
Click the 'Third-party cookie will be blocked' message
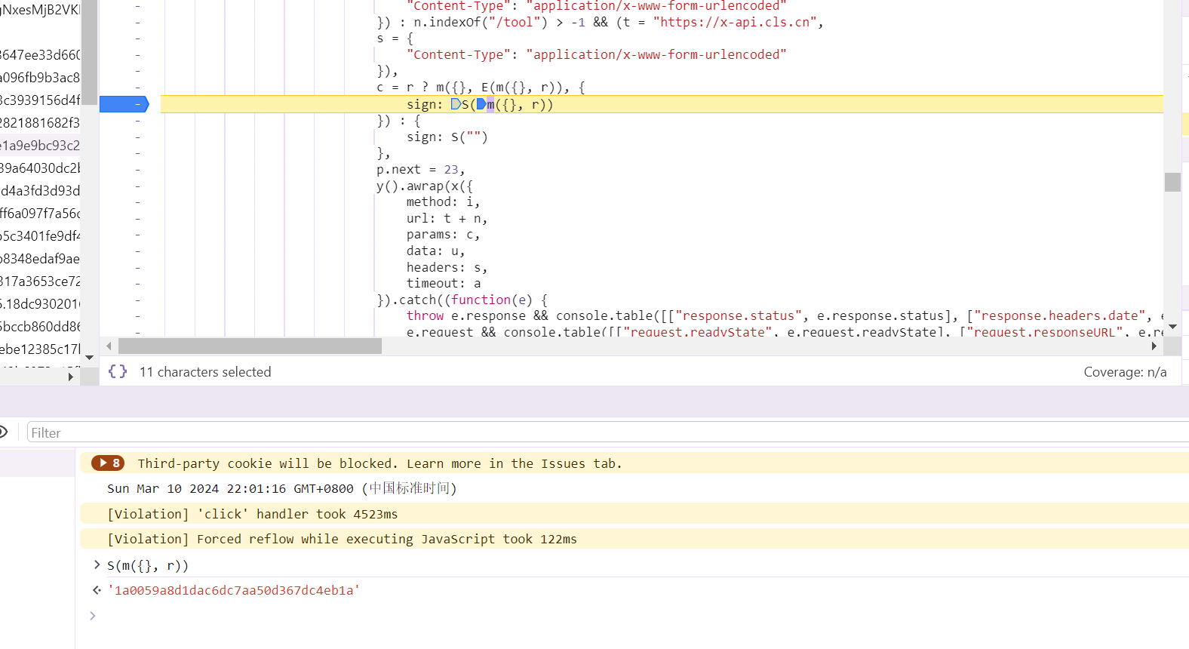click(379, 463)
